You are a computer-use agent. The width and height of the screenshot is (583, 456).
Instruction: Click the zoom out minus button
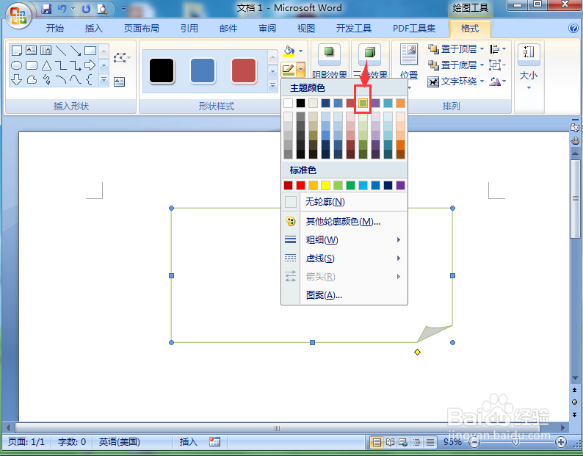click(474, 442)
